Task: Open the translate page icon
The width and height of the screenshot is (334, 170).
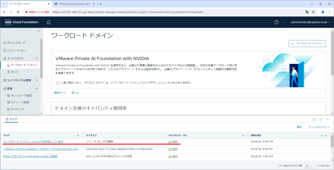Action: [x=307, y=12]
